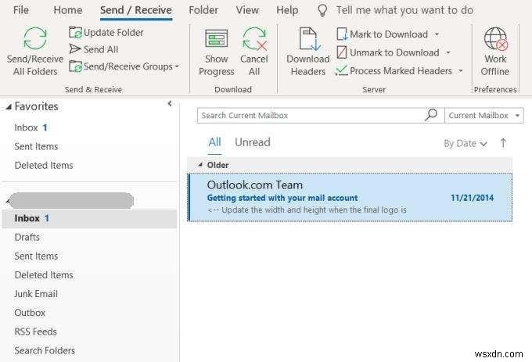Collapse the Favorites section

[9, 107]
